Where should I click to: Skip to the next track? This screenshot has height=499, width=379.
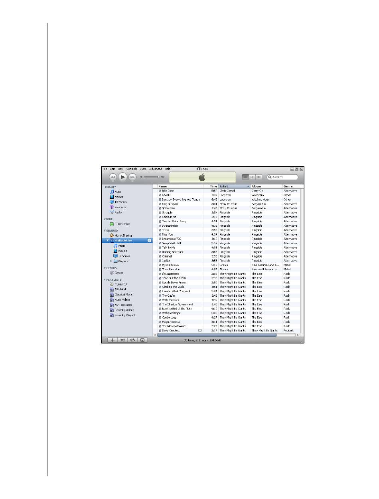(x=132, y=177)
